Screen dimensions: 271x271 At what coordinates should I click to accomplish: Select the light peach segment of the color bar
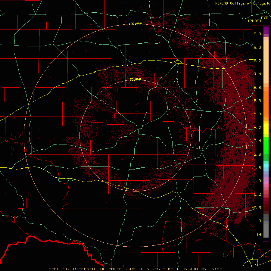point(266,62)
